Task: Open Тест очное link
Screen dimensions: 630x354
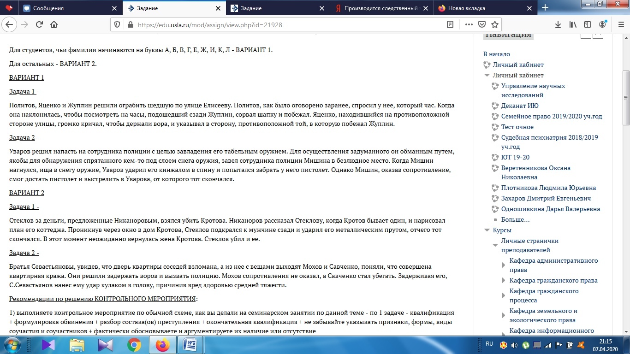Action: point(517,127)
